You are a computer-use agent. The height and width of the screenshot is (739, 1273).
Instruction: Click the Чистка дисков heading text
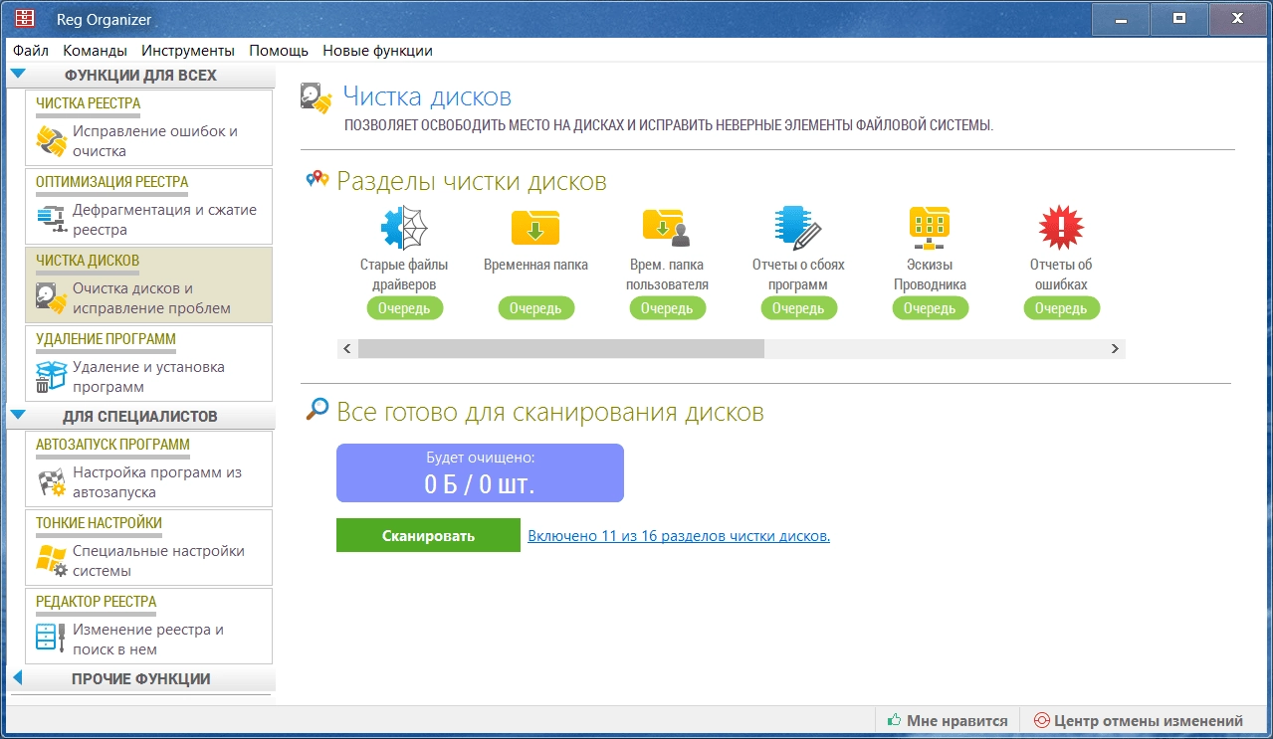(x=427, y=96)
